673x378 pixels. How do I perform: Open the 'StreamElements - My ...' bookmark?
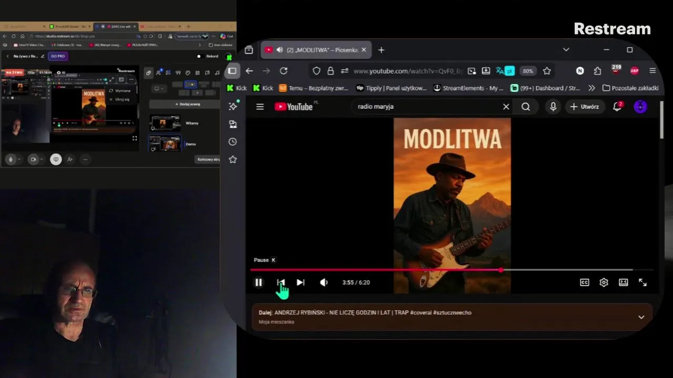click(x=468, y=88)
